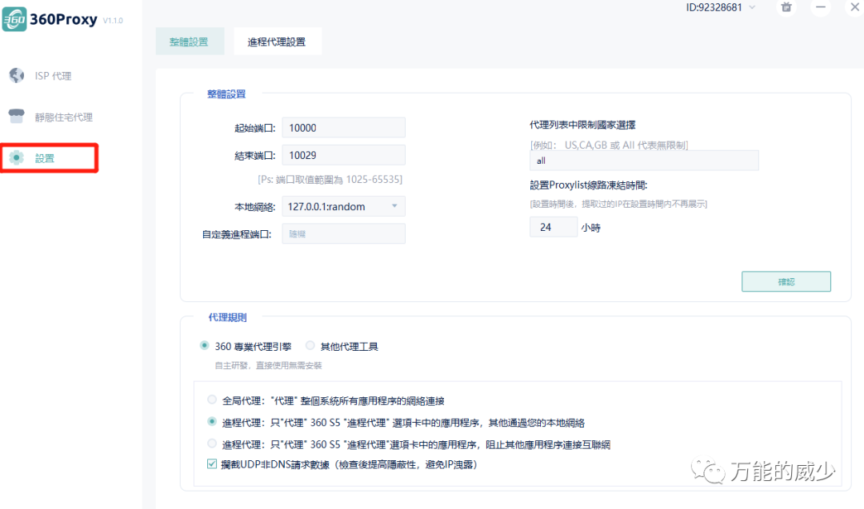This screenshot has height=509, width=864.
Task: Click the 靜態住宅代理 store icon
Action: (x=17, y=116)
